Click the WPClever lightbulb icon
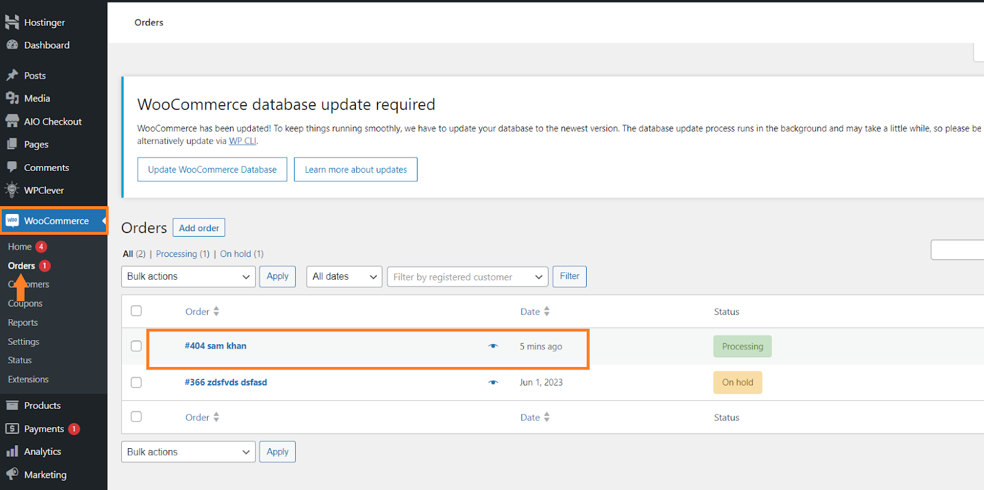The width and height of the screenshot is (984, 490). click(12, 190)
